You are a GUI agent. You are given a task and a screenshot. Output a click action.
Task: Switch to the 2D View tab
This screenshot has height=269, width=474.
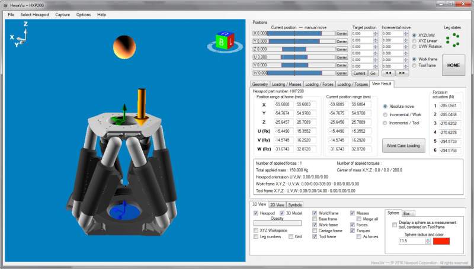[277, 205]
